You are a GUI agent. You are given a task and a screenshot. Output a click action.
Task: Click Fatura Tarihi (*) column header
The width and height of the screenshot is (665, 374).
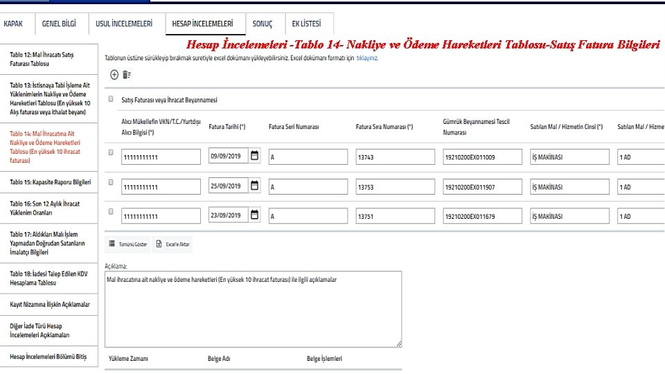(227, 127)
